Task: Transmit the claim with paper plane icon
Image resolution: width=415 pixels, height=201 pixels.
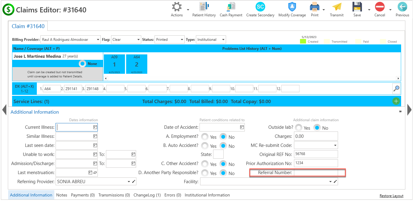Action: [x=337, y=7]
